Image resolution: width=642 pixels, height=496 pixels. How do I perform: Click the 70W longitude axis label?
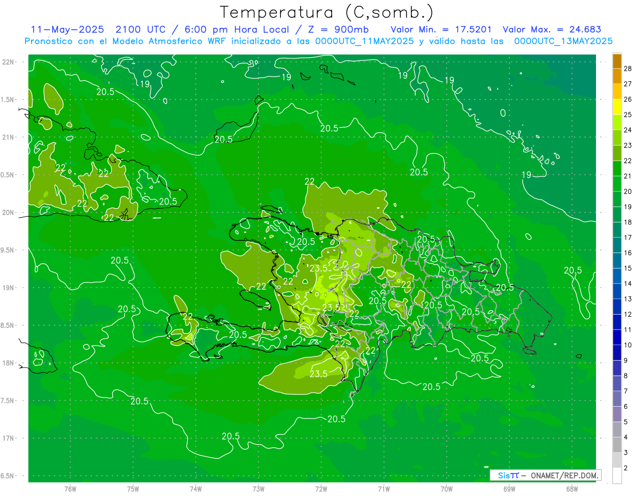click(447, 489)
